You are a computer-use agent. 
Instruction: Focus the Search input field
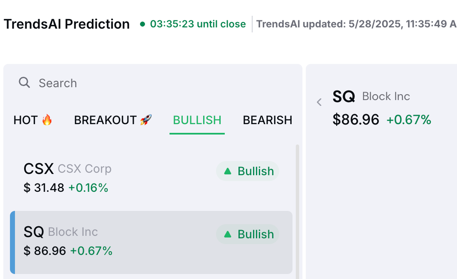153,83
